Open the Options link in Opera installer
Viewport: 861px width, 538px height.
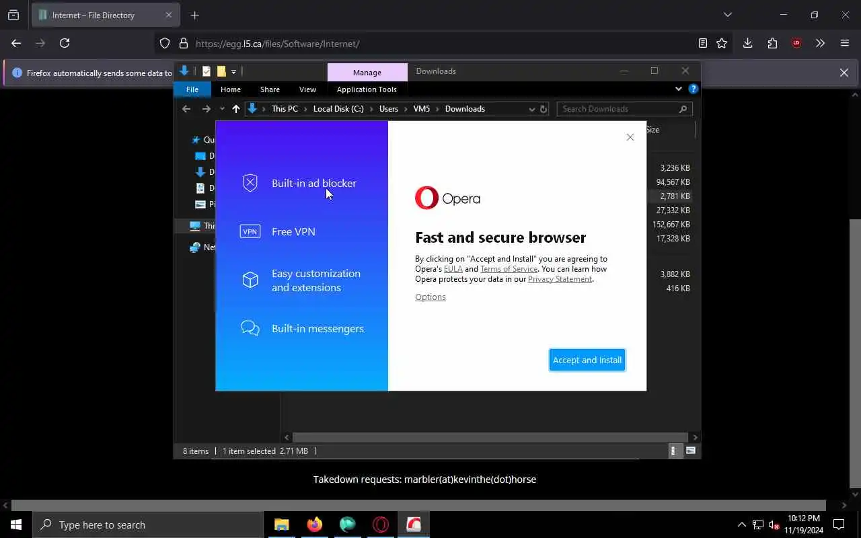pos(430,297)
